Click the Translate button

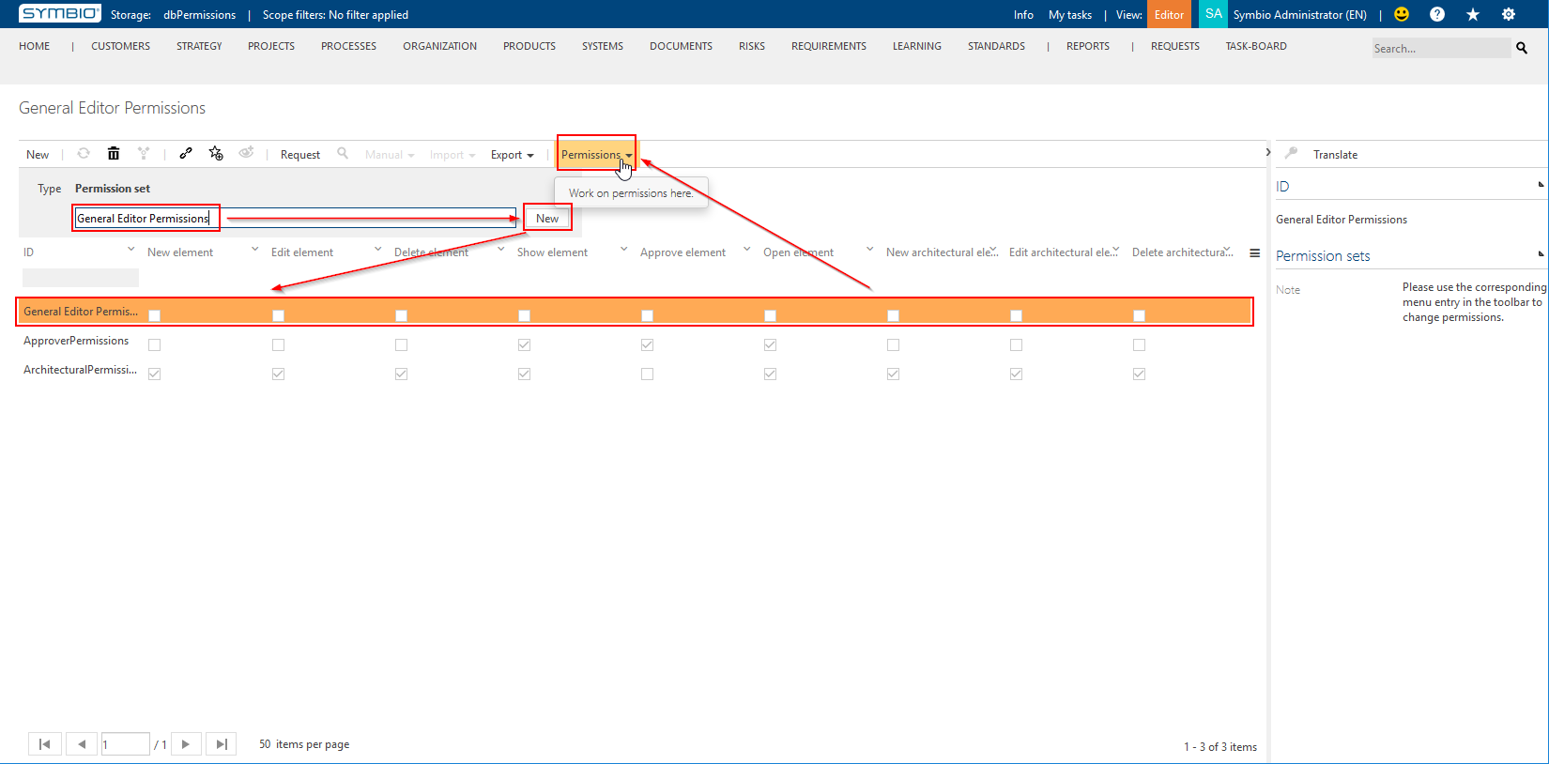point(1335,155)
